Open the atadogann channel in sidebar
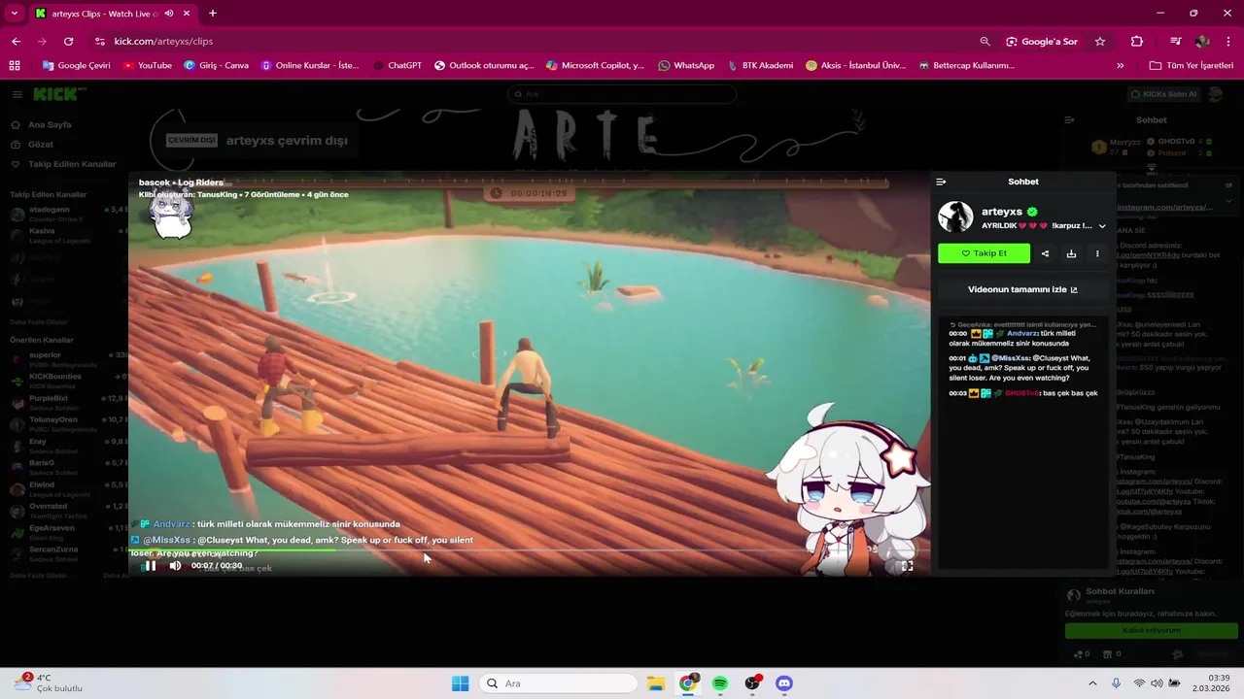1244x699 pixels. point(66,214)
